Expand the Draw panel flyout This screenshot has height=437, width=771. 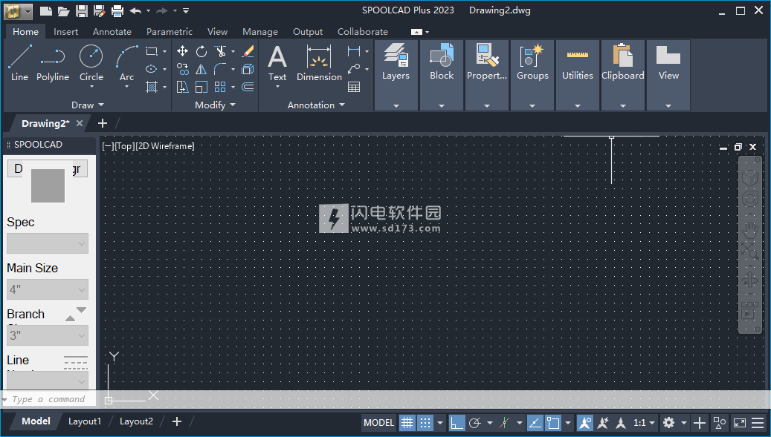(88, 105)
